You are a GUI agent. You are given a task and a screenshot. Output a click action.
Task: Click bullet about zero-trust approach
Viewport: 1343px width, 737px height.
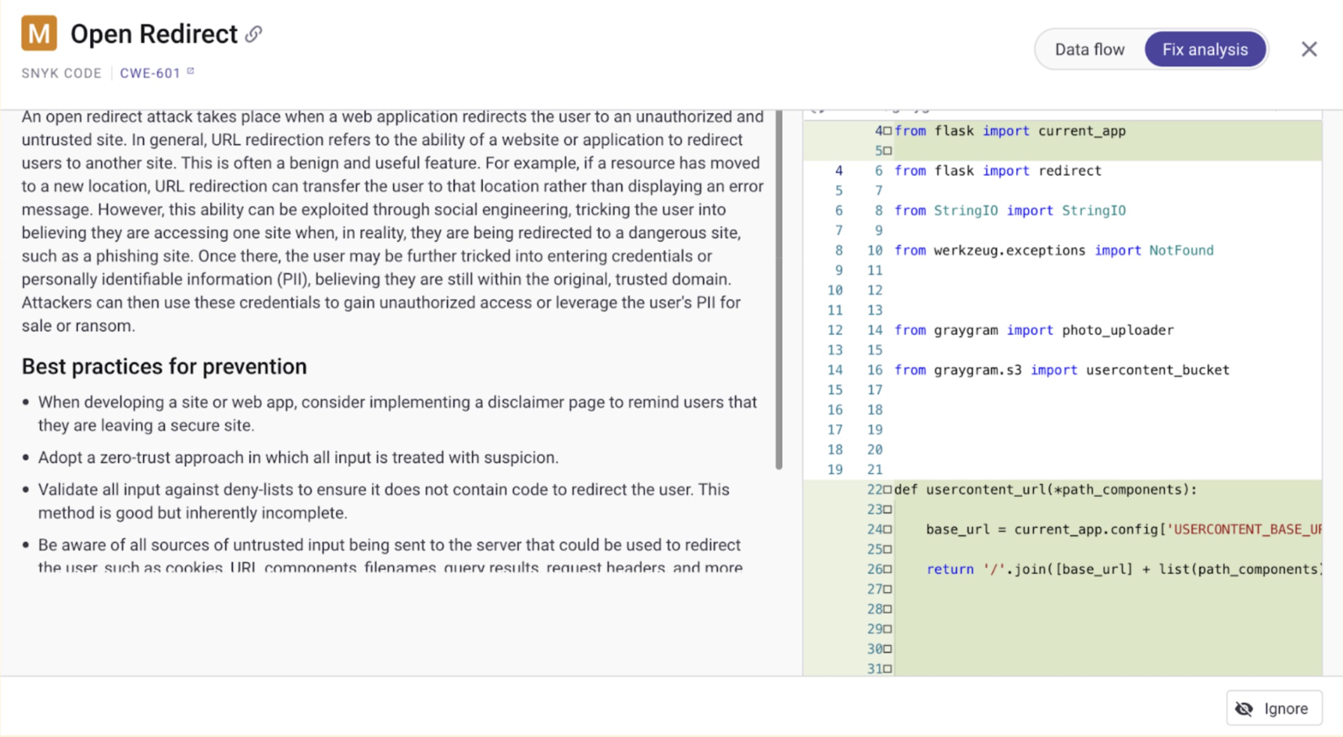tap(298, 457)
